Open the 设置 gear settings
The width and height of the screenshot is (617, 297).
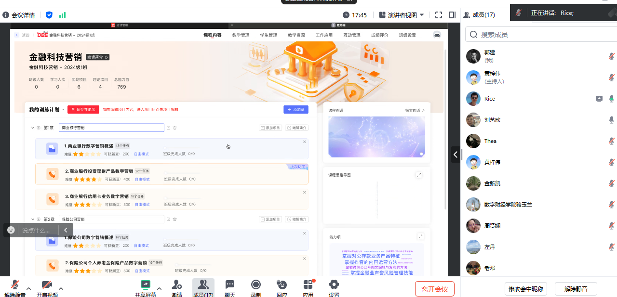[334, 285]
